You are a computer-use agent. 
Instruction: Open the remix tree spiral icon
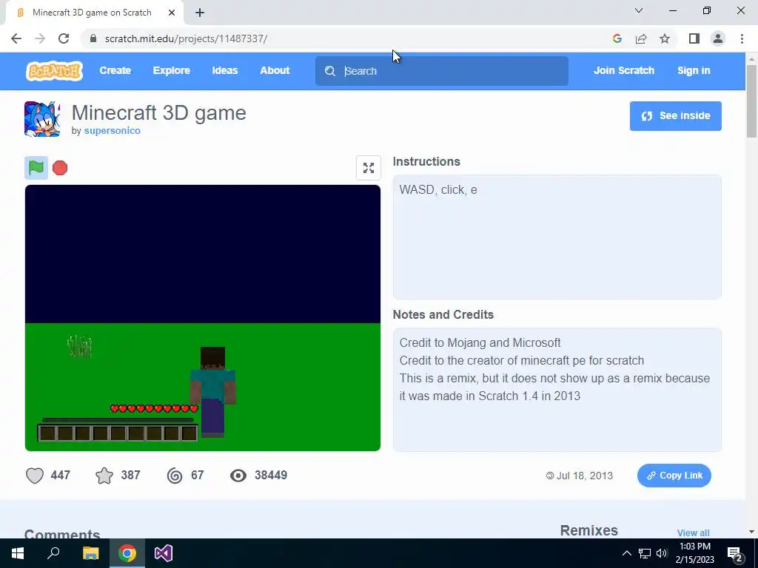pos(175,476)
